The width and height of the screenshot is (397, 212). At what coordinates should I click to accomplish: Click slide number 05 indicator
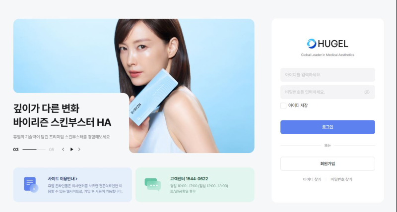[52, 150]
